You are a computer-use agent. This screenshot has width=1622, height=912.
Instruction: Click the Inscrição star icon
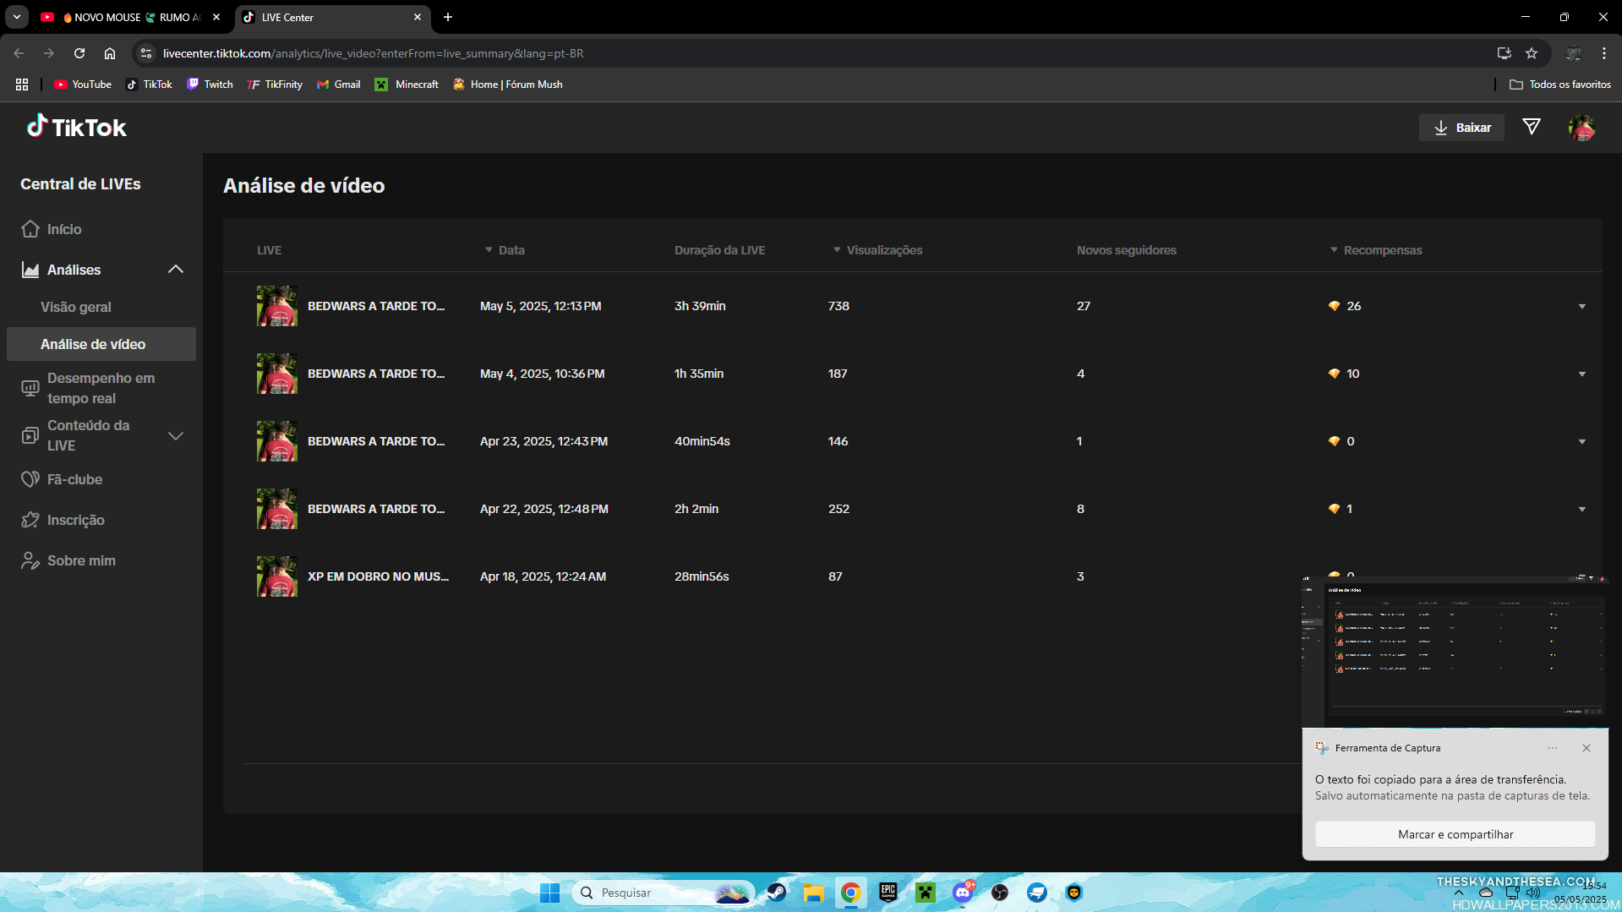pyautogui.click(x=30, y=520)
